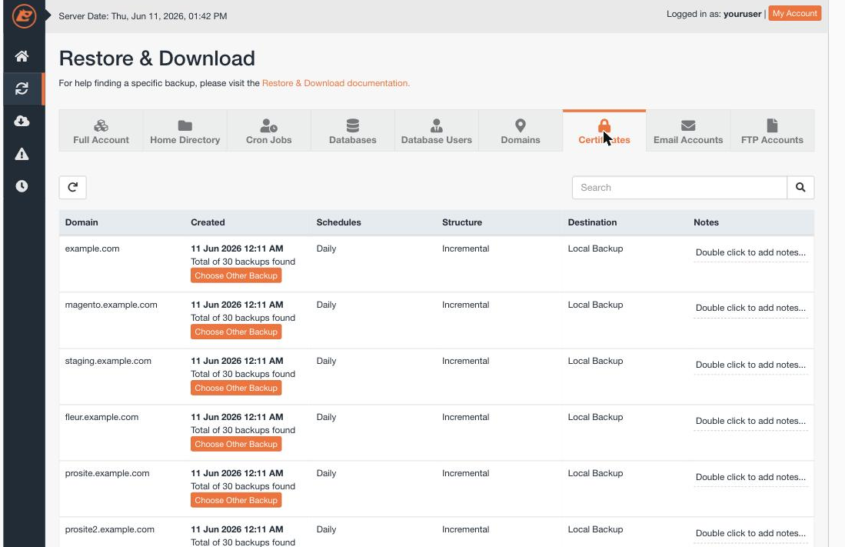845x547 pixels.
Task: Click the JetBackup logo icon
Action: point(24,15)
